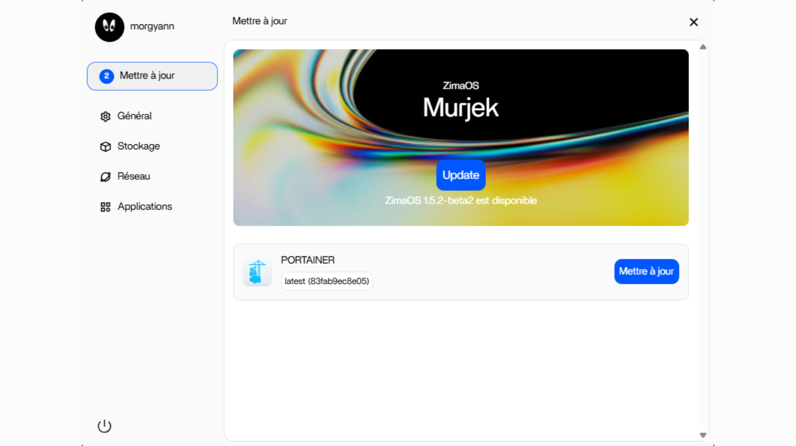Screen dimensions: 796x446
Task: Click the Portainer latest version tag
Action: (327, 281)
